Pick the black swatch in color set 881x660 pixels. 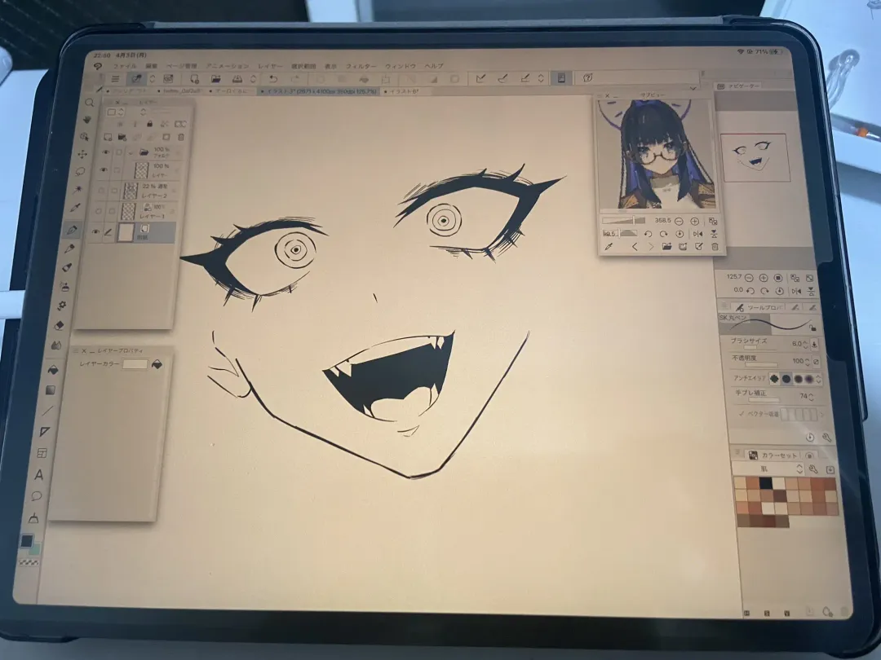tap(765, 482)
